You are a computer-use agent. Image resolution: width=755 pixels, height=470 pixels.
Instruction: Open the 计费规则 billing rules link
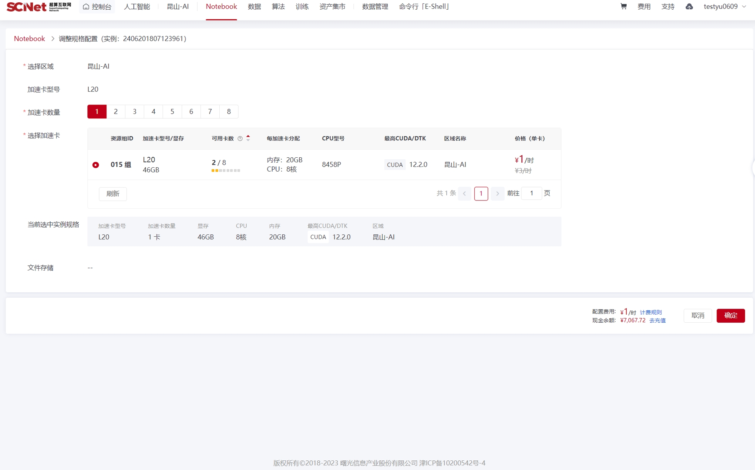(651, 312)
